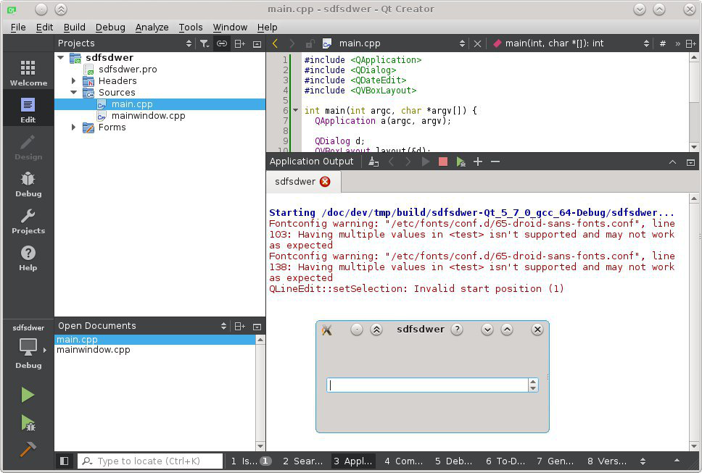The image size is (702, 473).
Task: Close the sdfsdwer output tab
Action: pyautogui.click(x=325, y=182)
